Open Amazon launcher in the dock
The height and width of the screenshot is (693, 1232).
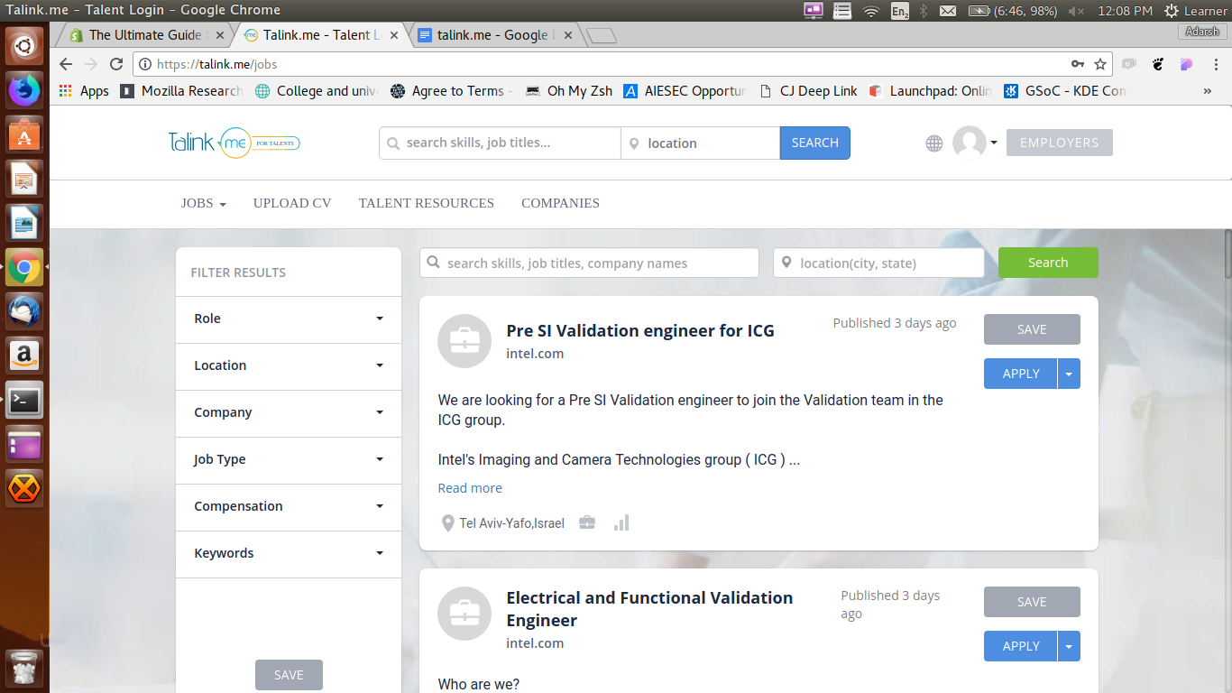click(24, 356)
